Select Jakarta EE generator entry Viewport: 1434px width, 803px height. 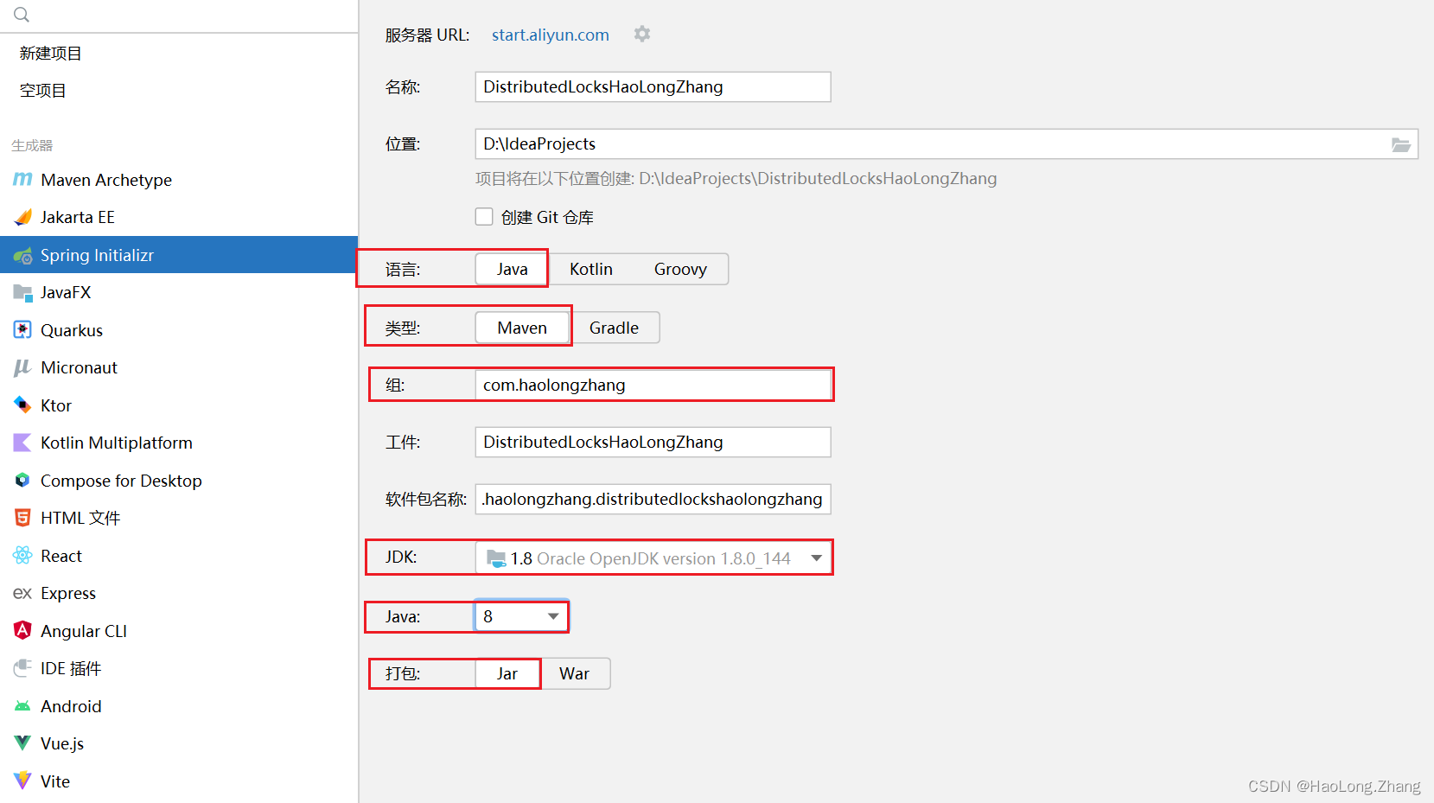[x=179, y=217]
